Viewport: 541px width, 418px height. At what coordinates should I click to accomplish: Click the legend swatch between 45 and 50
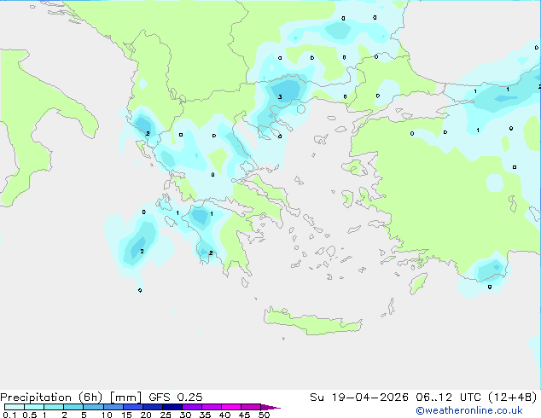[x=251, y=407]
